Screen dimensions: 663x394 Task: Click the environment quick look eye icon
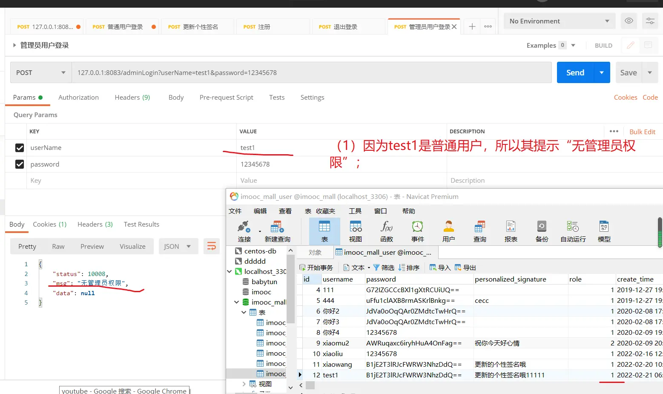click(x=629, y=21)
